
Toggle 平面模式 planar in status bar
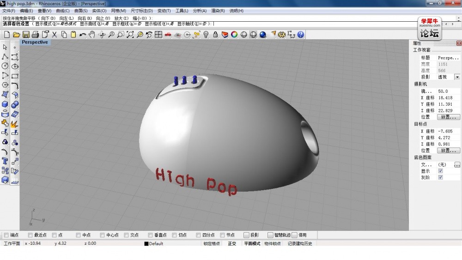(252, 243)
